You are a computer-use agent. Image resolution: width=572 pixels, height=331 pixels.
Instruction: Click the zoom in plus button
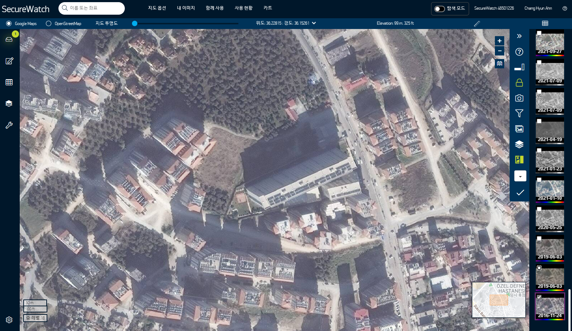point(499,41)
